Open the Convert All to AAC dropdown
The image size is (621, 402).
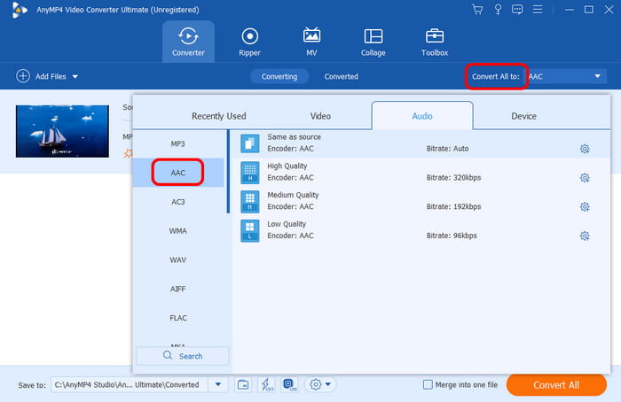(566, 76)
